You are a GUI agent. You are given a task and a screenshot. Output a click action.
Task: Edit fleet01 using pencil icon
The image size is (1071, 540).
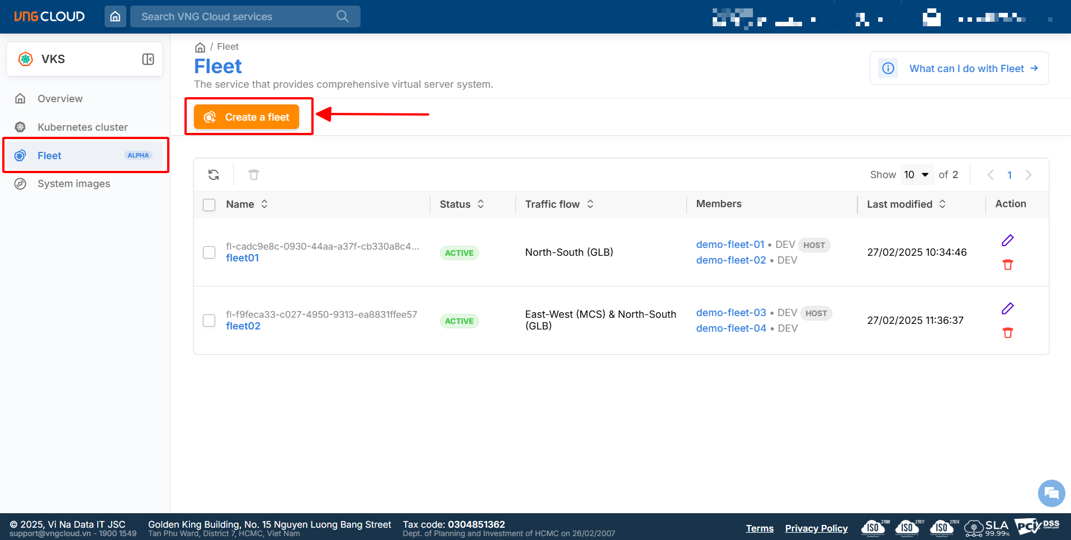pyautogui.click(x=1007, y=241)
